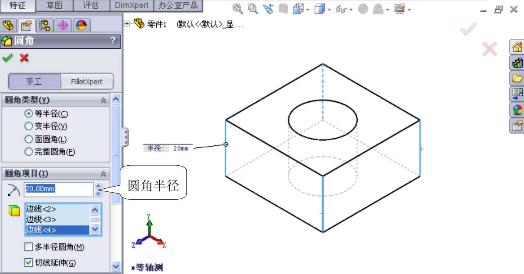Open the display style dropdown arrow
This screenshot has height=274, width=524.
click(329, 10)
